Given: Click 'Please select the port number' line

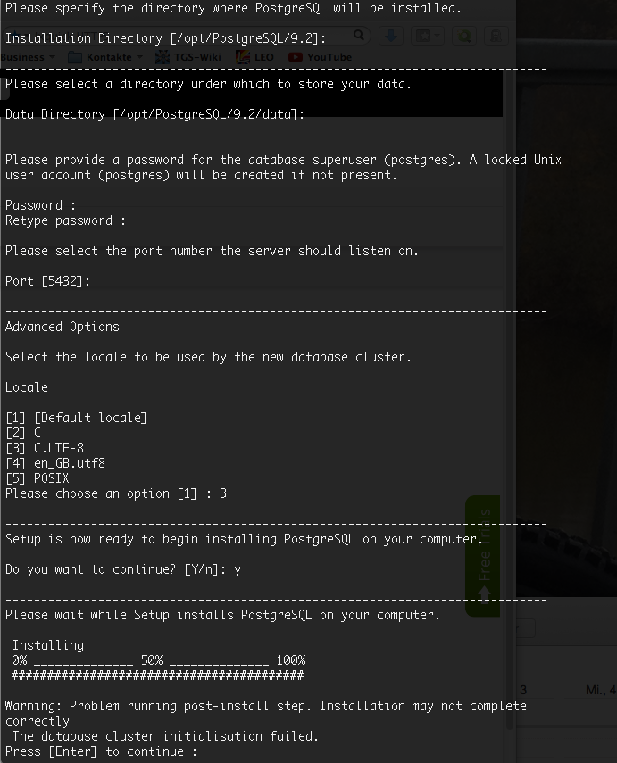Looking at the screenshot, I should point(212,251).
